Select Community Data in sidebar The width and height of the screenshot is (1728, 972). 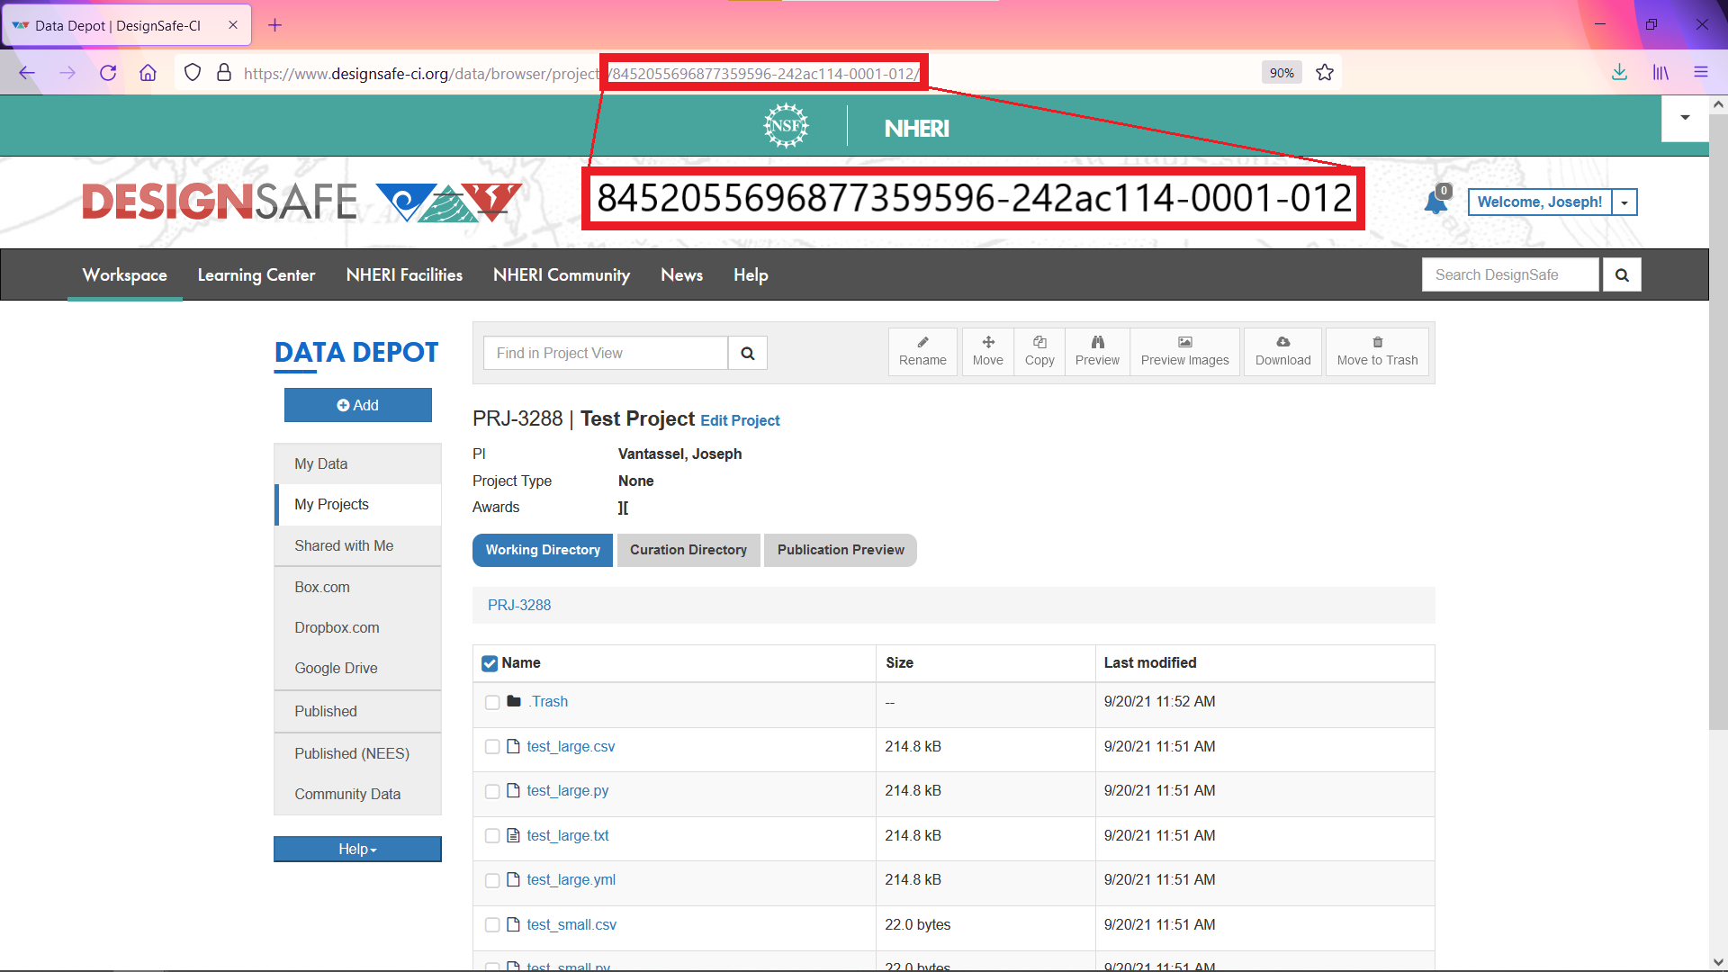pos(358,794)
